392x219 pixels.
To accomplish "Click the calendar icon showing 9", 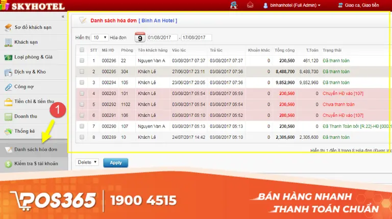I will (x=140, y=37).
